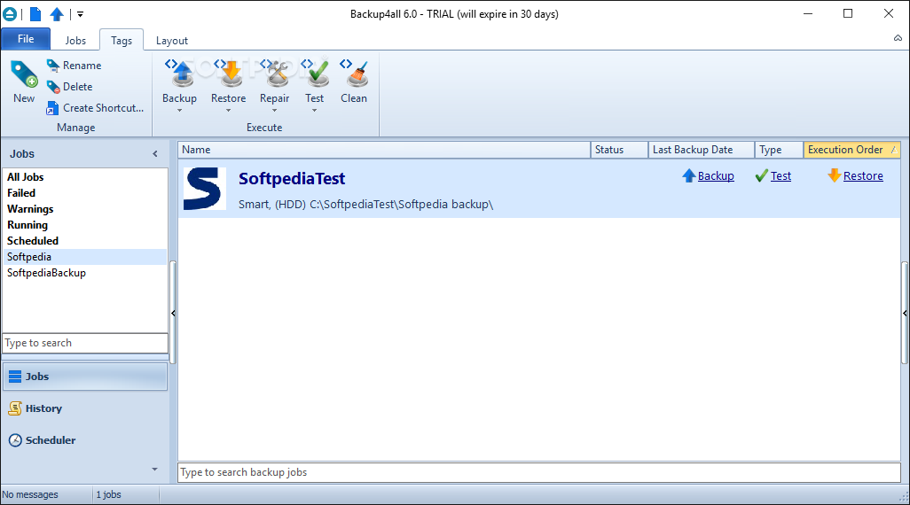Select All Jobs in the list
Screen dimensions: 910x505
85,177
